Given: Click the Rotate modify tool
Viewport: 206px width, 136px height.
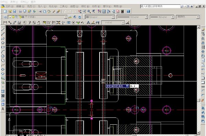Looking at the screenshot, I should pos(203,56).
